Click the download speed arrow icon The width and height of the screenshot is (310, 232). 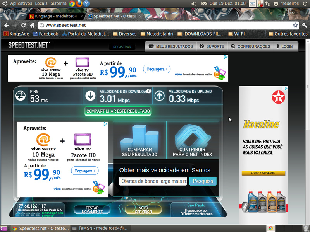90,96
